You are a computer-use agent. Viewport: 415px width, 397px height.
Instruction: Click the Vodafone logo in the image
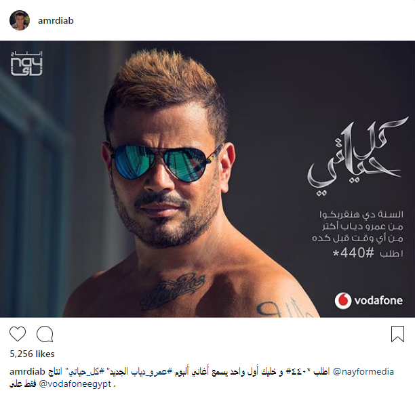point(342,301)
